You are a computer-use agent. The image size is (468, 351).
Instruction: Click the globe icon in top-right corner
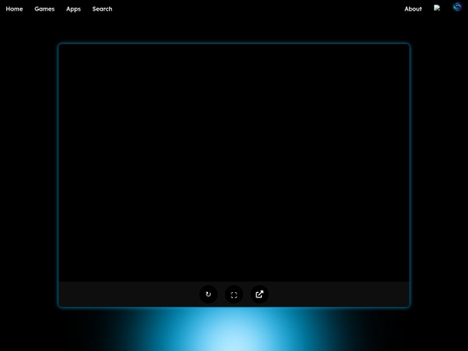click(457, 7)
